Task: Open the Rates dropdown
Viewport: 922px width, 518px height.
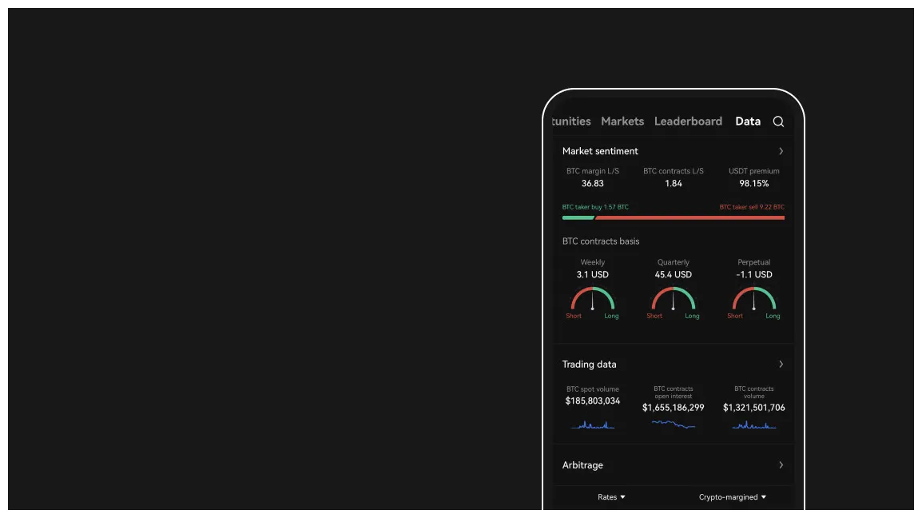Action: pos(611,497)
